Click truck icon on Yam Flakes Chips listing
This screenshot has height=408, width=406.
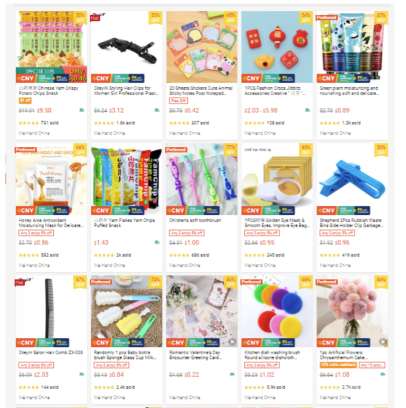[x=157, y=242]
